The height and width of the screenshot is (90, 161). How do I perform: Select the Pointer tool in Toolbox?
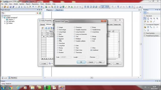145,18
